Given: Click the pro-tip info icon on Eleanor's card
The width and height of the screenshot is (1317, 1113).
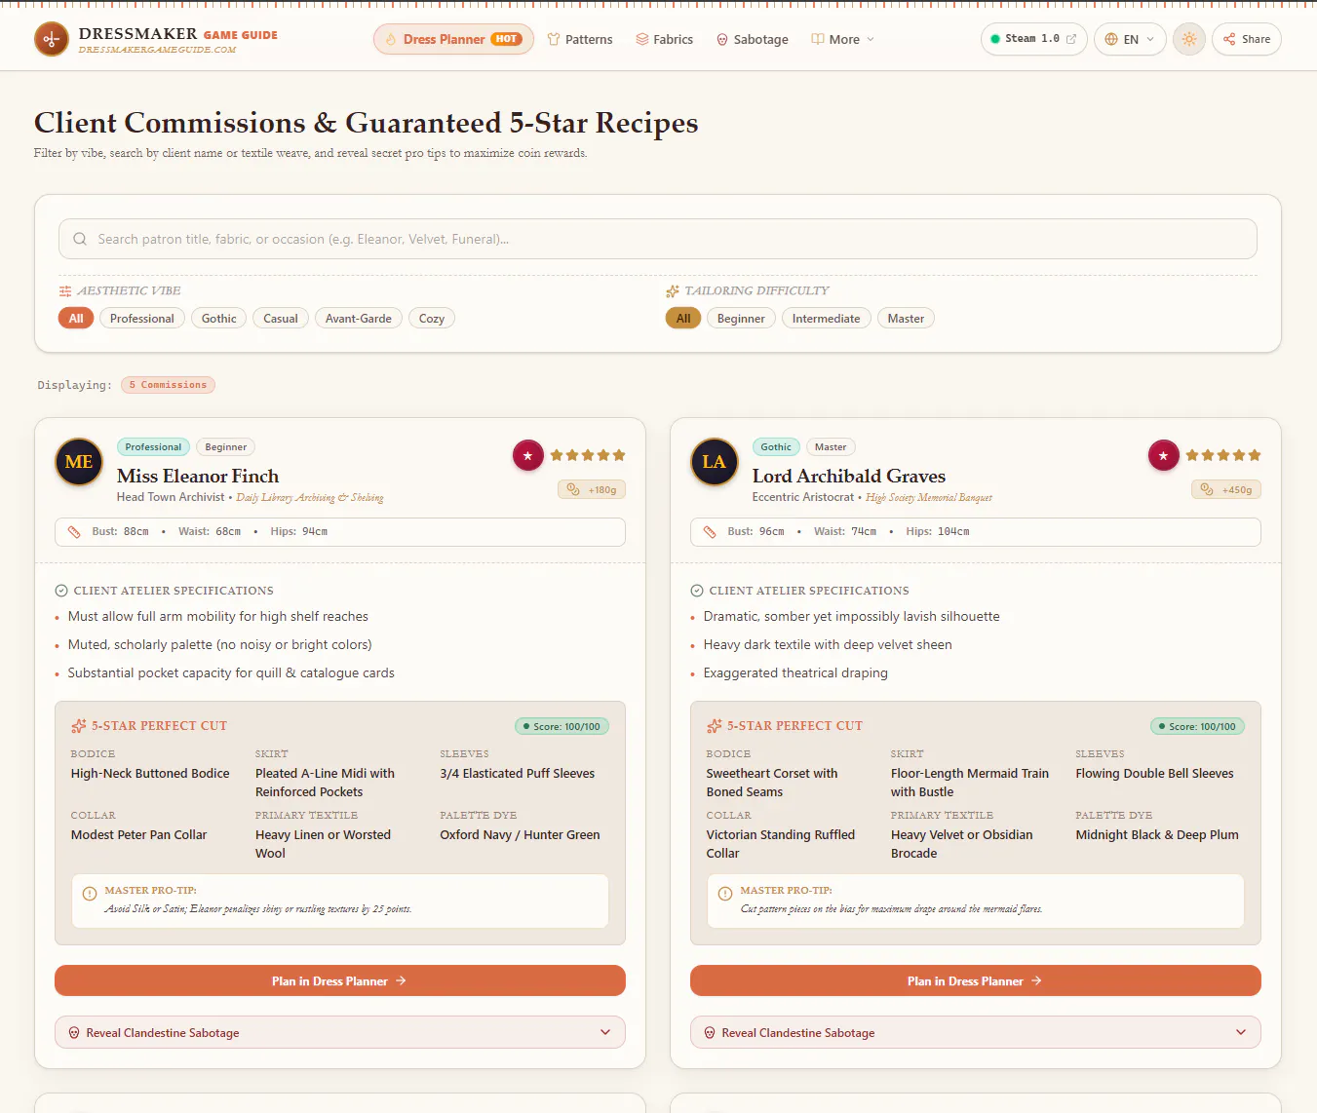Looking at the screenshot, I should click(90, 894).
